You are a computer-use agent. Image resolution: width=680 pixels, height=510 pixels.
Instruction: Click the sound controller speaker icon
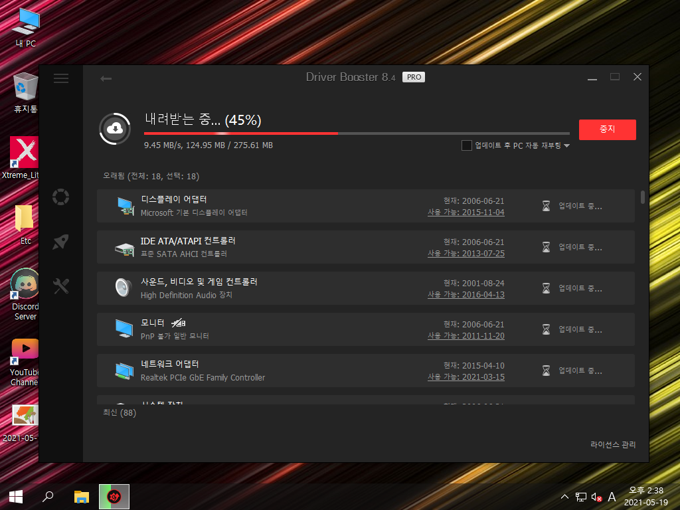(123, 288)
